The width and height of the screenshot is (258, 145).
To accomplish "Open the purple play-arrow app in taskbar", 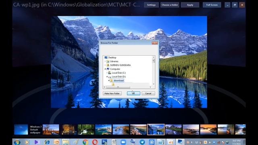I will coord(36,142).
